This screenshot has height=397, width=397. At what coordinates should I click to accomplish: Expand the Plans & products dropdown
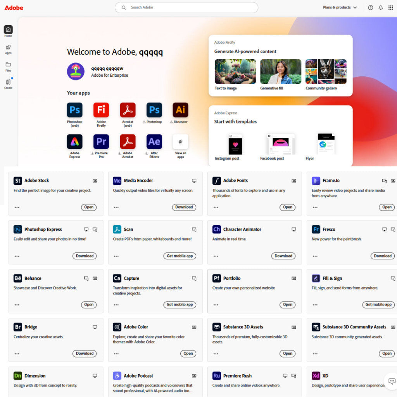(340, 8)
